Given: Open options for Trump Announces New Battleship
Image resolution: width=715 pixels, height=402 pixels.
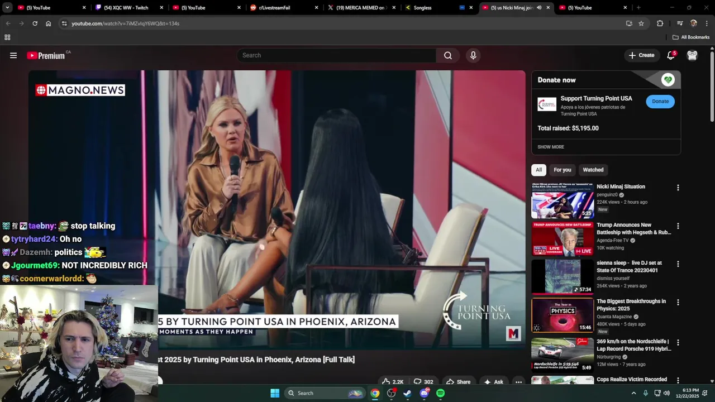Looking at the screenshot, I should 678,226.
